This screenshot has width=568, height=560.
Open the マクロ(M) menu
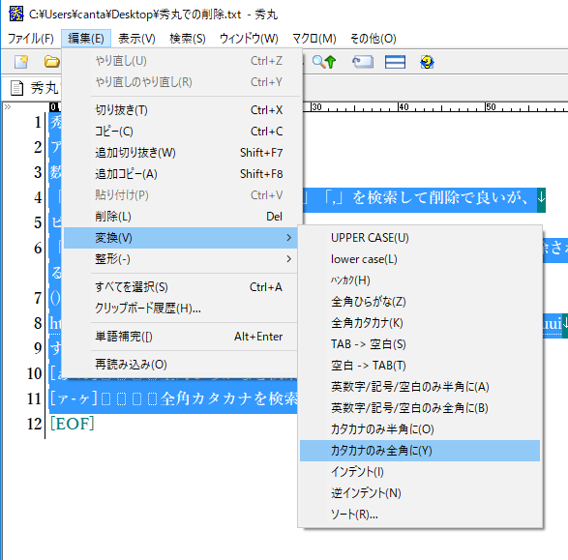point(314,39)
